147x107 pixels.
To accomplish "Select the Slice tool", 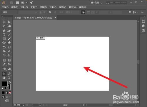I will [x=9, y=74].
